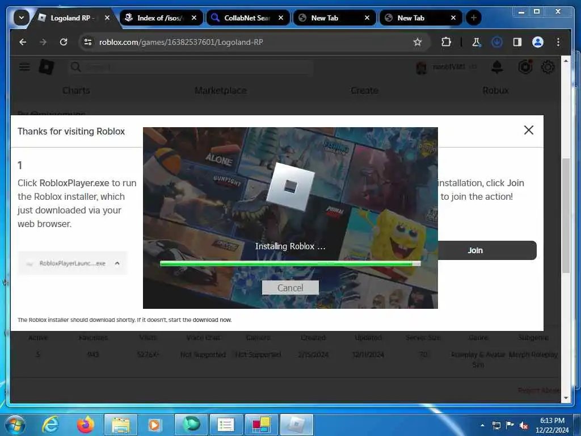Click the page scrollbar down arrow
Viewport: 581px width, 436px height.
[x=566, y=398]
